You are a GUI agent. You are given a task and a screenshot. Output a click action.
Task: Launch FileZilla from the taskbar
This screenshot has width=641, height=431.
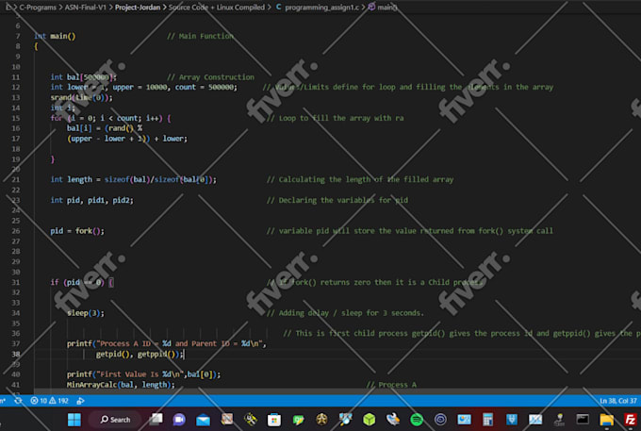631,420
